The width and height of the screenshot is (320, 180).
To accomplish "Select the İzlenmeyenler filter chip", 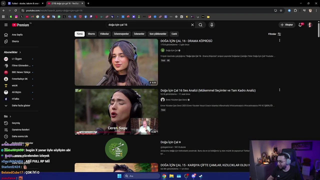I will (121, 34).
